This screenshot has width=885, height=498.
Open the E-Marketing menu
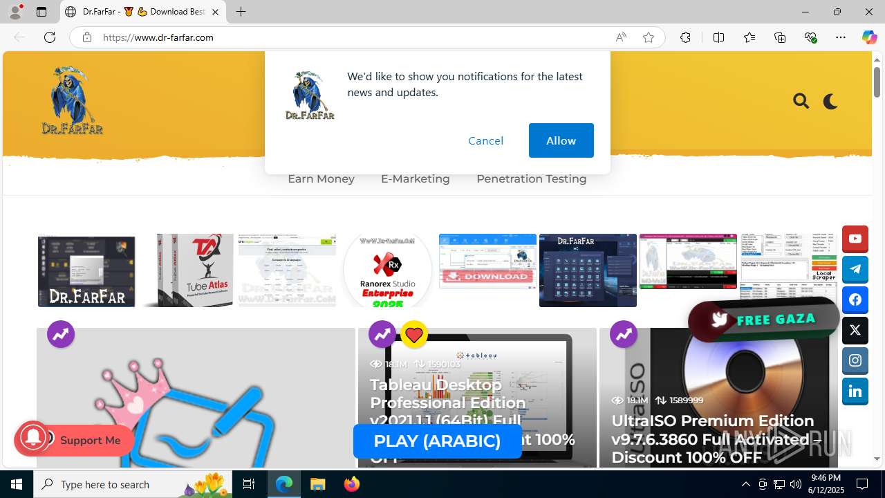pos(415,178)
